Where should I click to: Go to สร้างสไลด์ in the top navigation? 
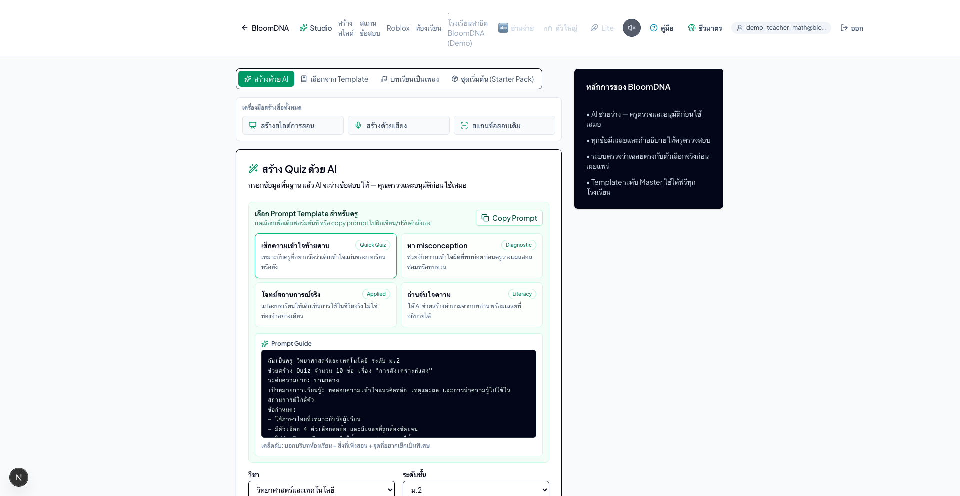pos(346,28)
